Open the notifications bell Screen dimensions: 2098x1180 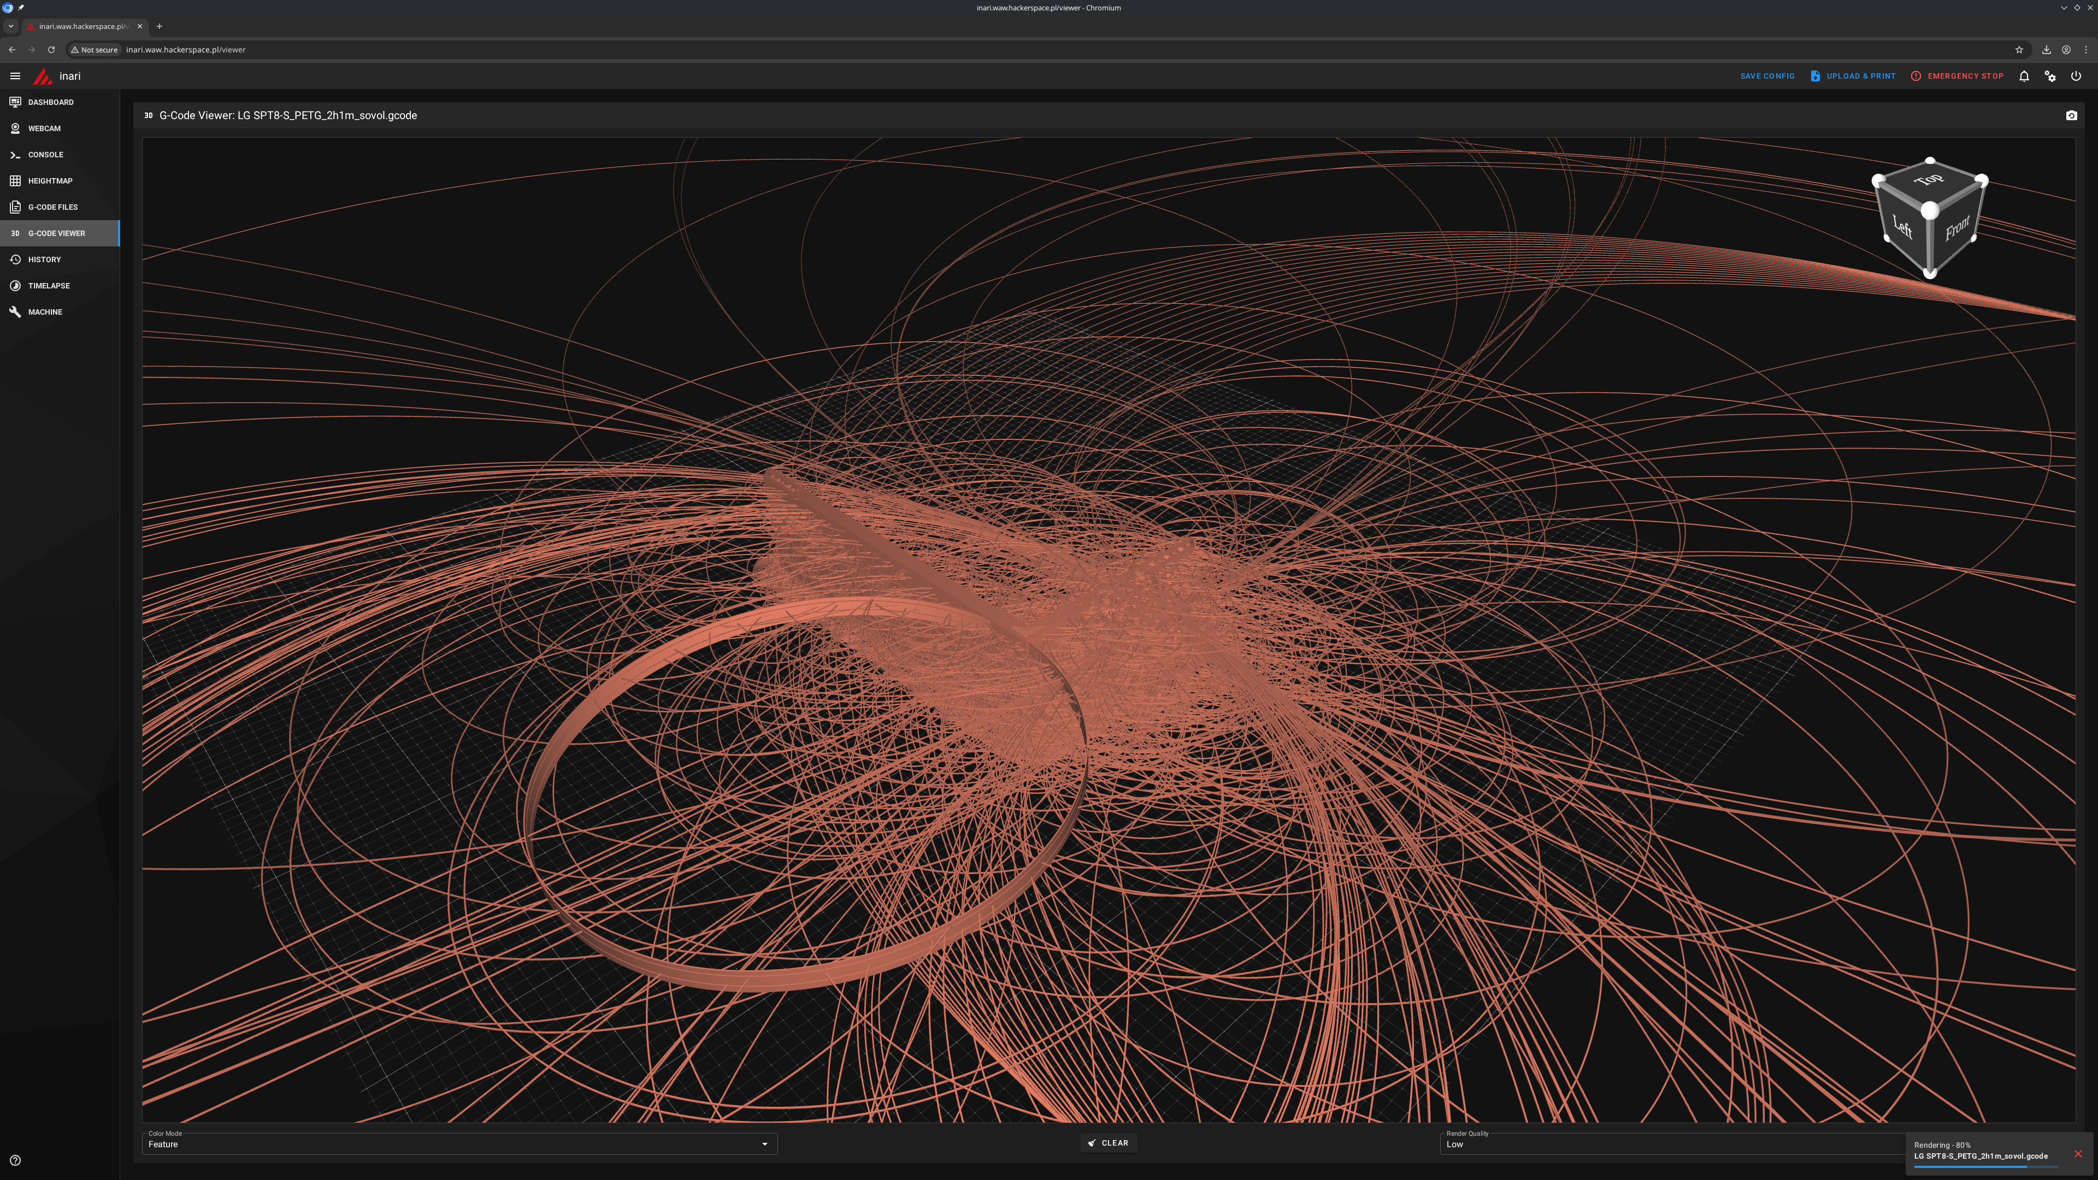[x=2024, y=76]
